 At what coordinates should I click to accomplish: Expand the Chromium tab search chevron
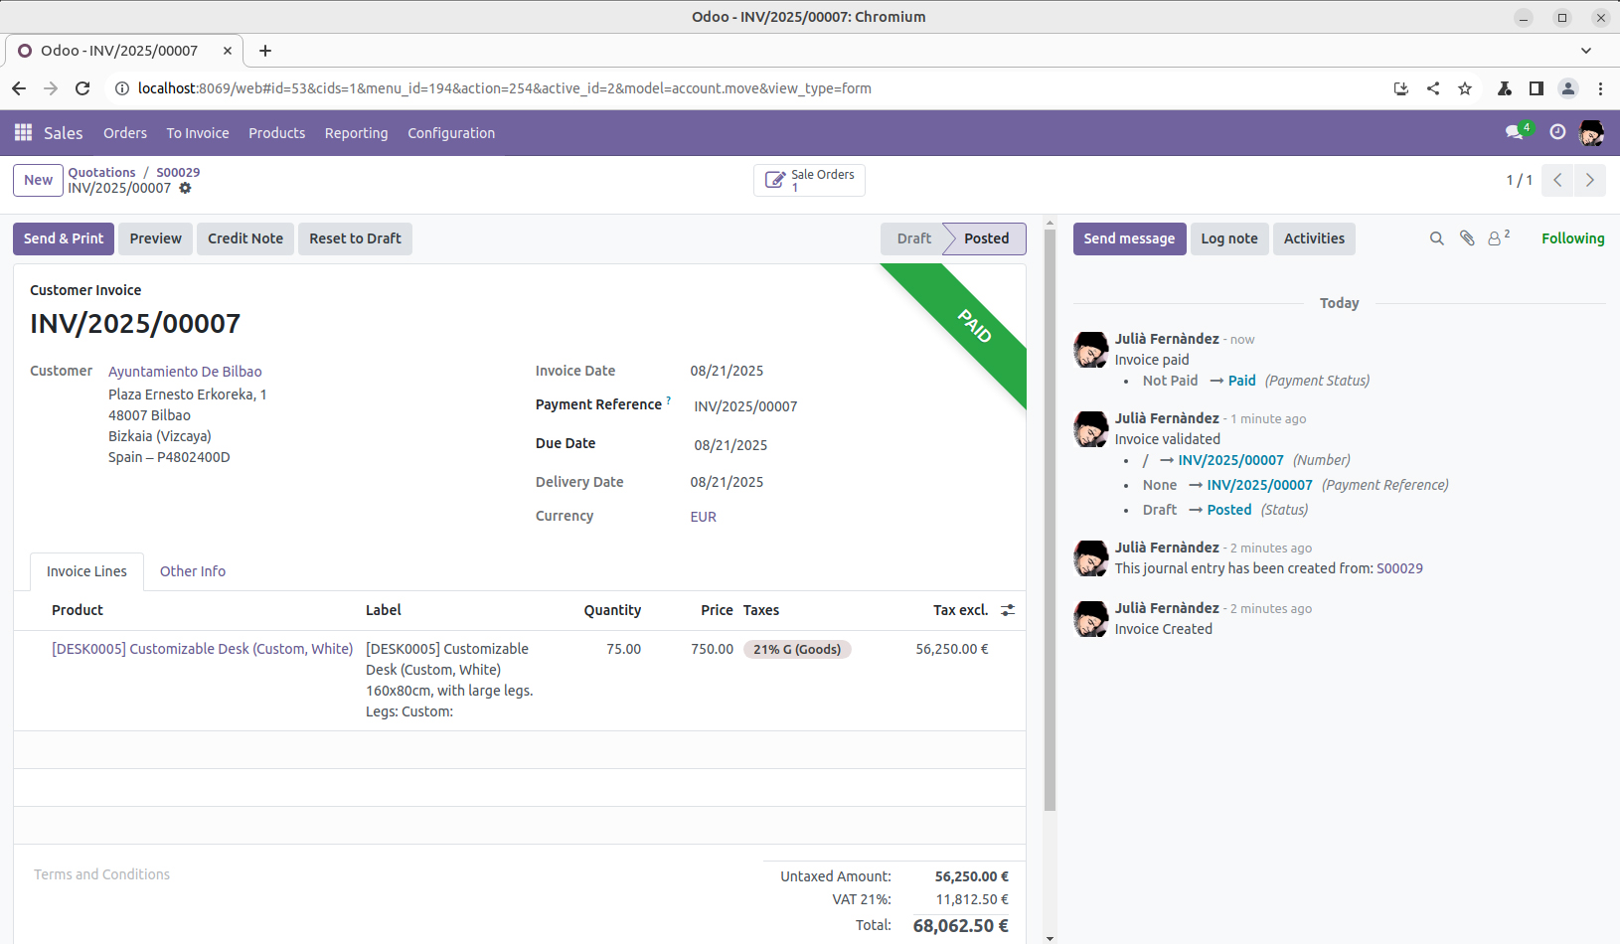[1586, 51]
